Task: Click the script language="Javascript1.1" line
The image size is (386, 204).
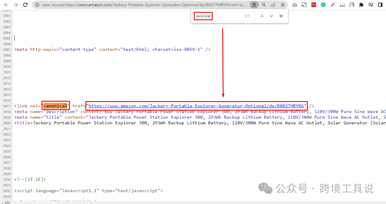Action: point(88,191)
